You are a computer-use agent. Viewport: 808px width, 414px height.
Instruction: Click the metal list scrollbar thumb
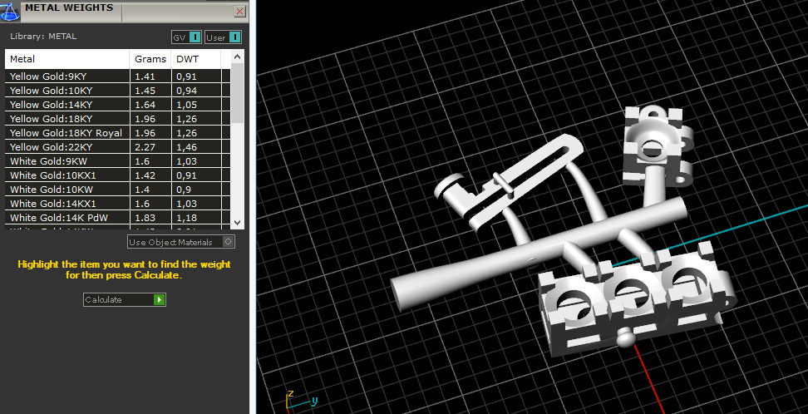click(x=237, y=93)
